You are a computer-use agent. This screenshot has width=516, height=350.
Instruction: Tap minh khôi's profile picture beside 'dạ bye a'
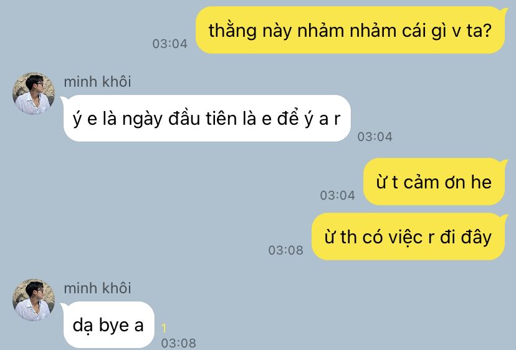34,299
